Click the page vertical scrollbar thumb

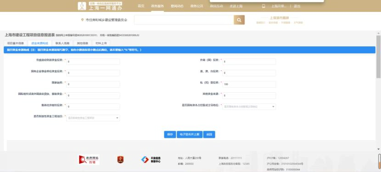click(378, 56)
